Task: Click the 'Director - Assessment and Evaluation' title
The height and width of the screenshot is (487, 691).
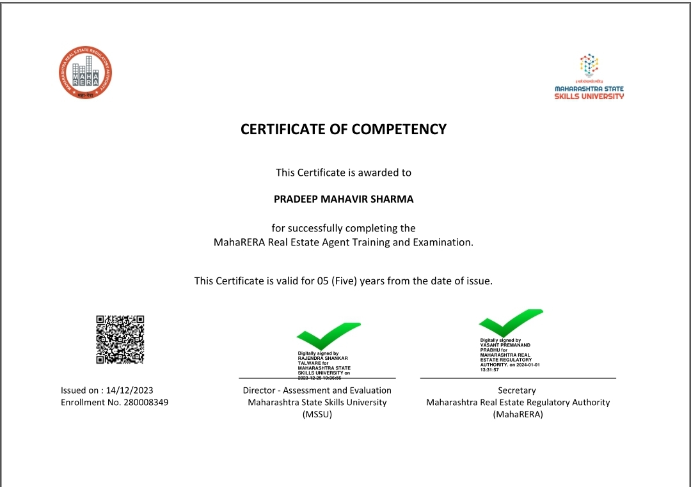Action: point(317,390)
